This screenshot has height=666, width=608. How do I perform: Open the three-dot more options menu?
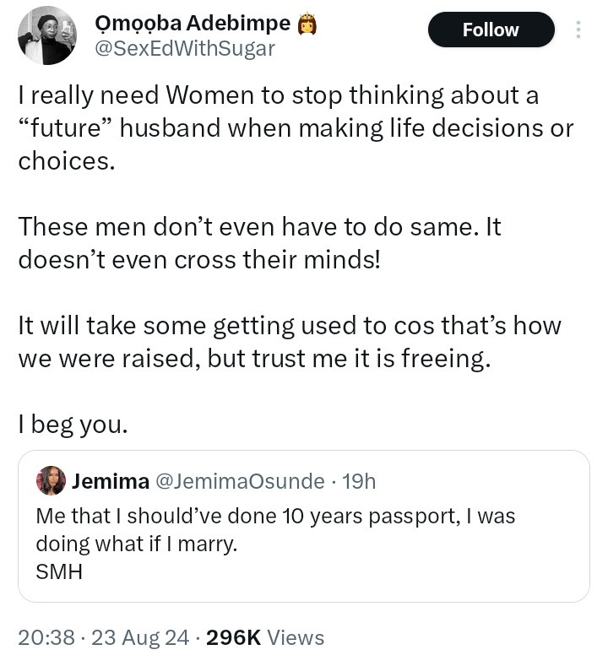click(x=578, y=30)
